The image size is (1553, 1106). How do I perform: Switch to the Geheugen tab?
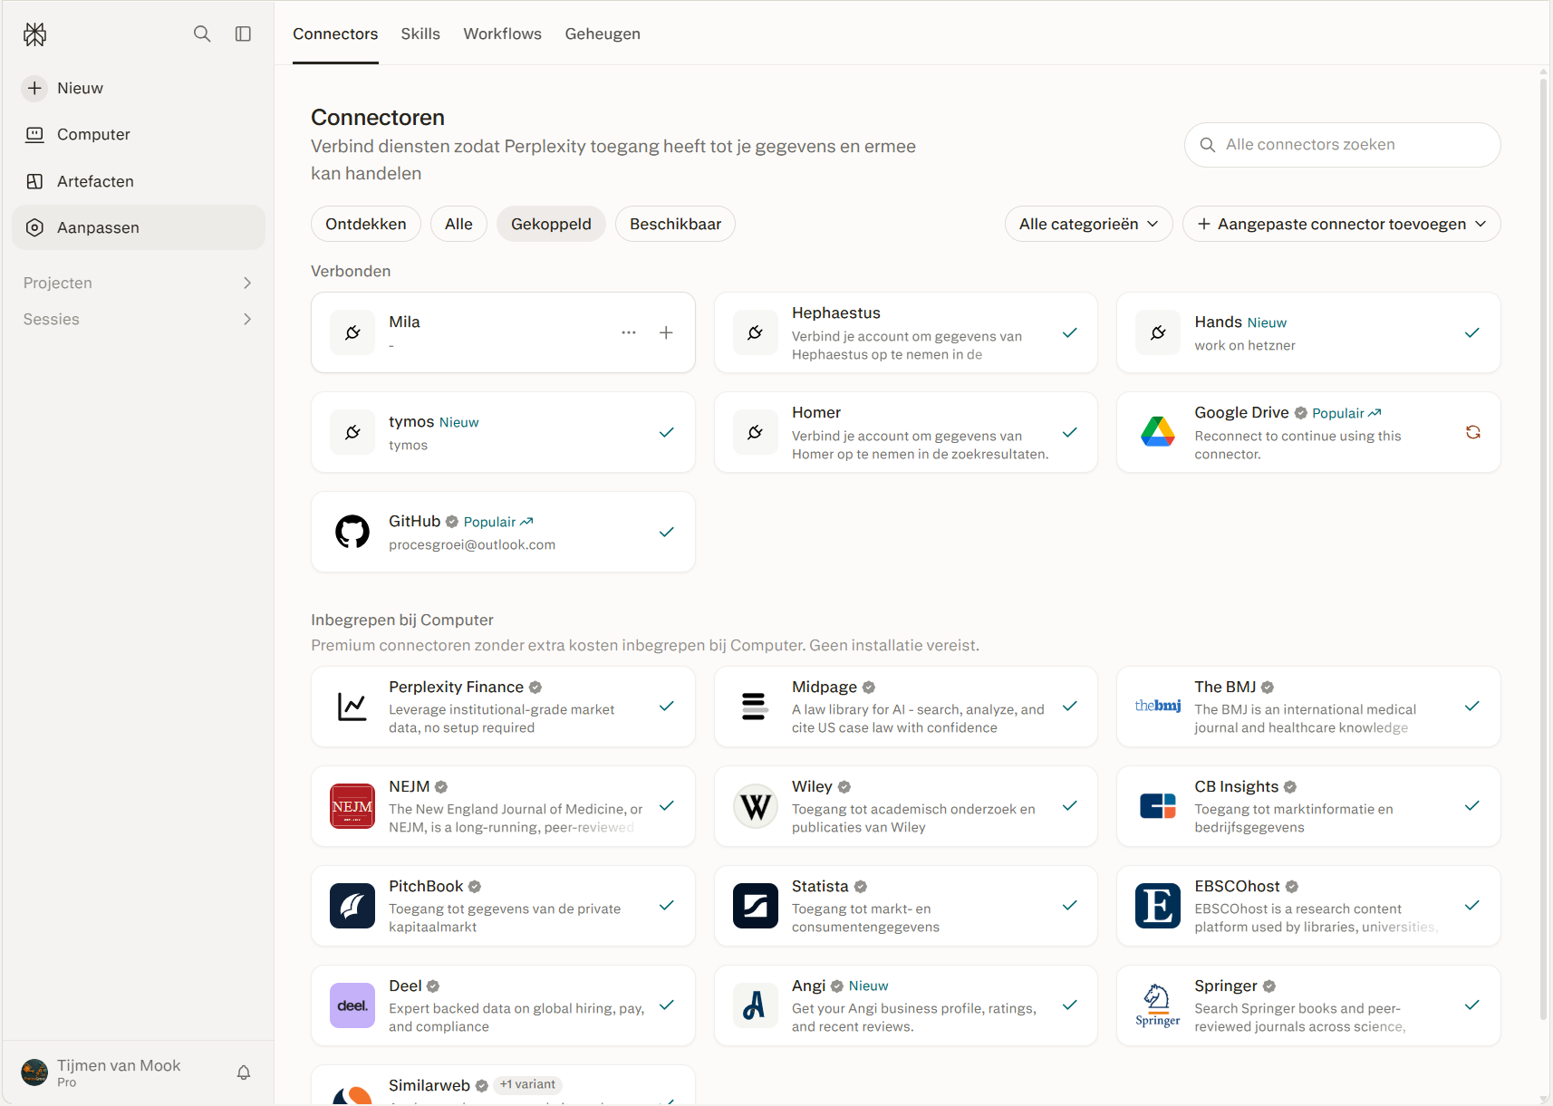click(x=603, y=34)
